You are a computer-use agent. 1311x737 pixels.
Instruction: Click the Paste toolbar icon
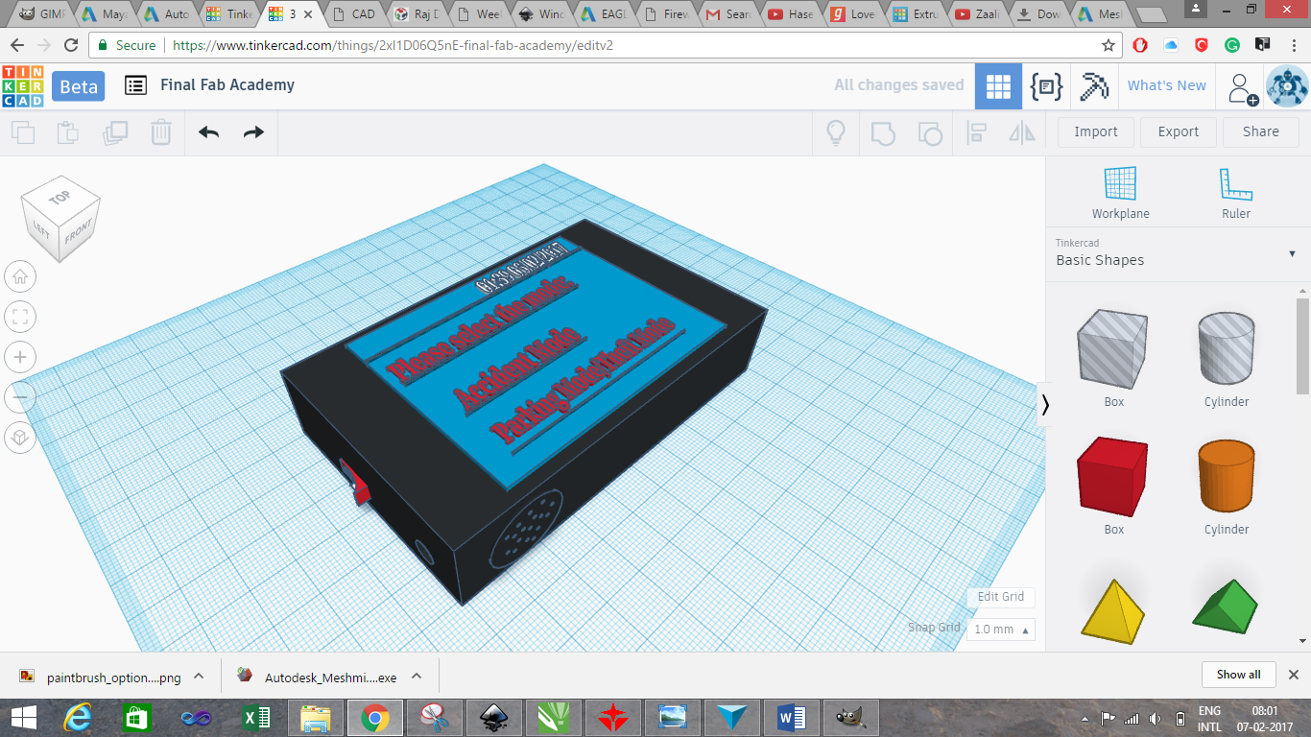coord(68,132)
